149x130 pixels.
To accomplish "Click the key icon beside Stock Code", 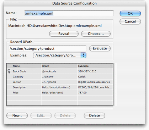I will point(9,71).
